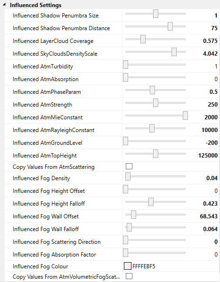Click the Influenced AtmTopHeight value 125000
This screenshot has height=282, width=220.
[208, 156]
